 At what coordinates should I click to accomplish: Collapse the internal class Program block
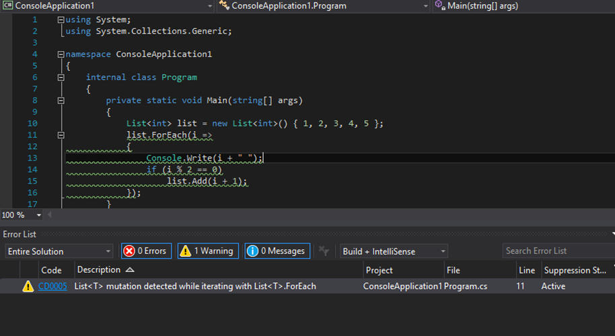tap(61, 77)
